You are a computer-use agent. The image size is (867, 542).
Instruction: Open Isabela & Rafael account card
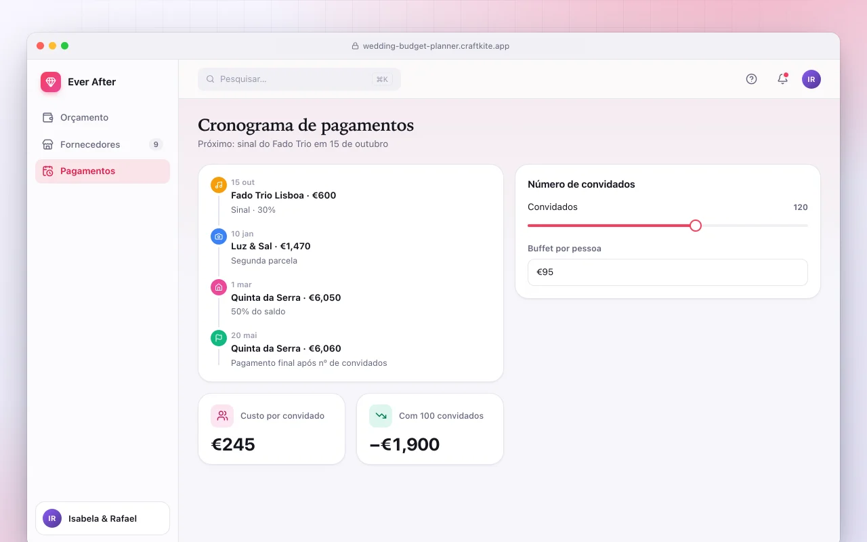click(x=102, y=518)
